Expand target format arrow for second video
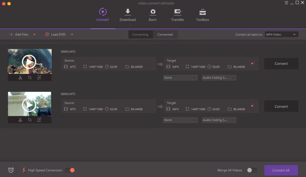The image size is (306, 177). [x=252, y=106]
